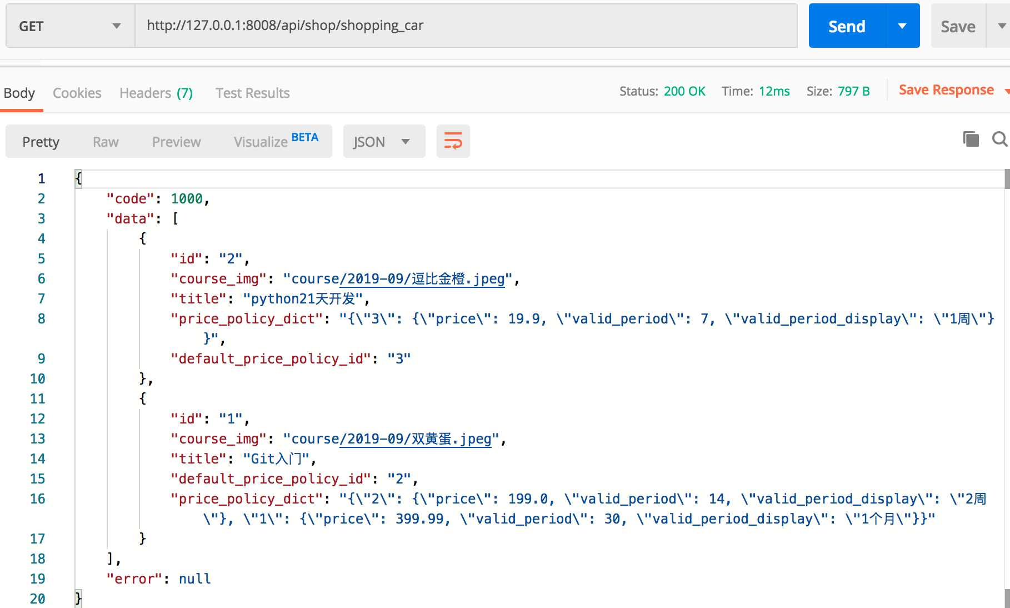Click the "code": 1000 line

click(158, 198)
